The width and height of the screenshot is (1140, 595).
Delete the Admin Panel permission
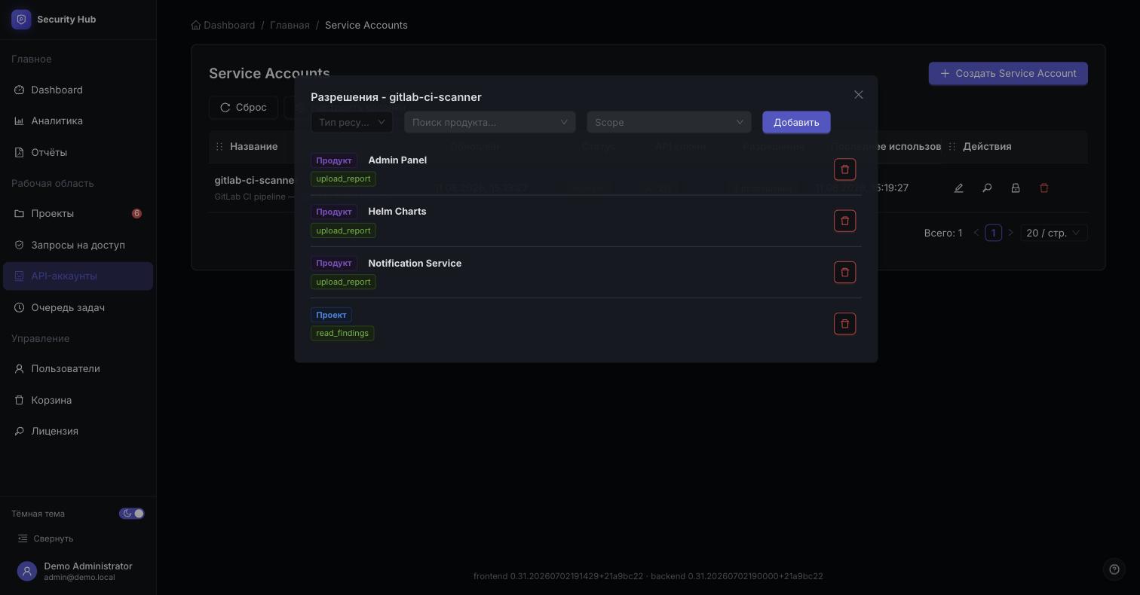pyautogui.click(x=844, y=169)
